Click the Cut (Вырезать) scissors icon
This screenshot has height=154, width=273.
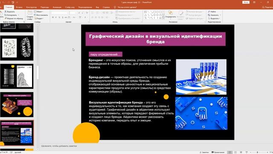[x=6, y=12]
